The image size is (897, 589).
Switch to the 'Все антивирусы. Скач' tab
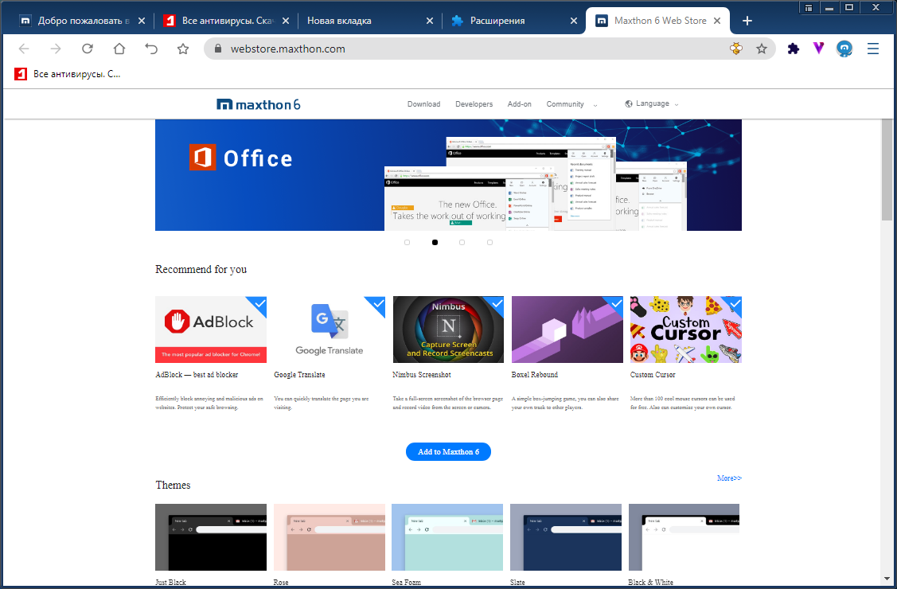(225, 21)
